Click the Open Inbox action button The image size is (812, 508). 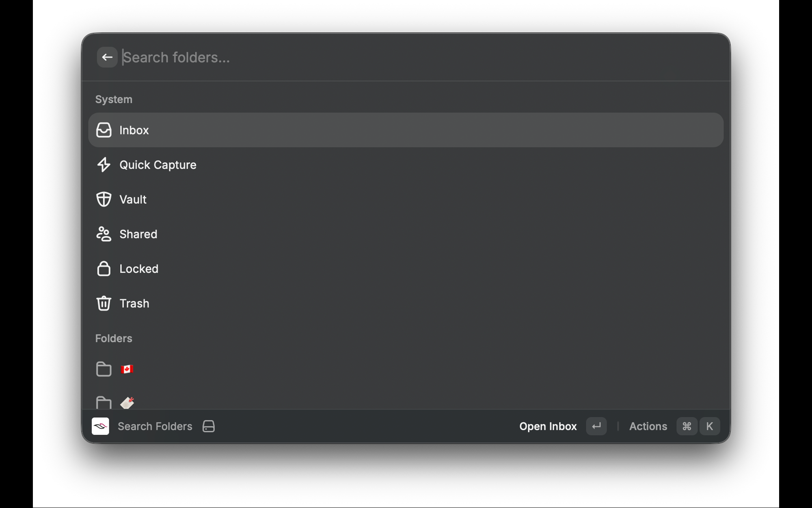point(548,426)
